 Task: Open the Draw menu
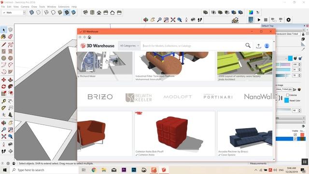[x=34, y=7]
